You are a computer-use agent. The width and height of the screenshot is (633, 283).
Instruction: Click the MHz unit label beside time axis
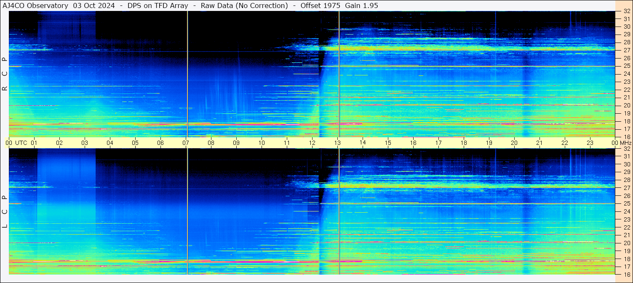tap(626, 143)
